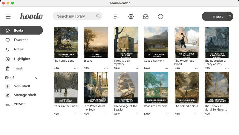This screenshot has height=135, width=239.
Task: Open more options for Education of Henry Adams
Action: click(x=227, y=69)
